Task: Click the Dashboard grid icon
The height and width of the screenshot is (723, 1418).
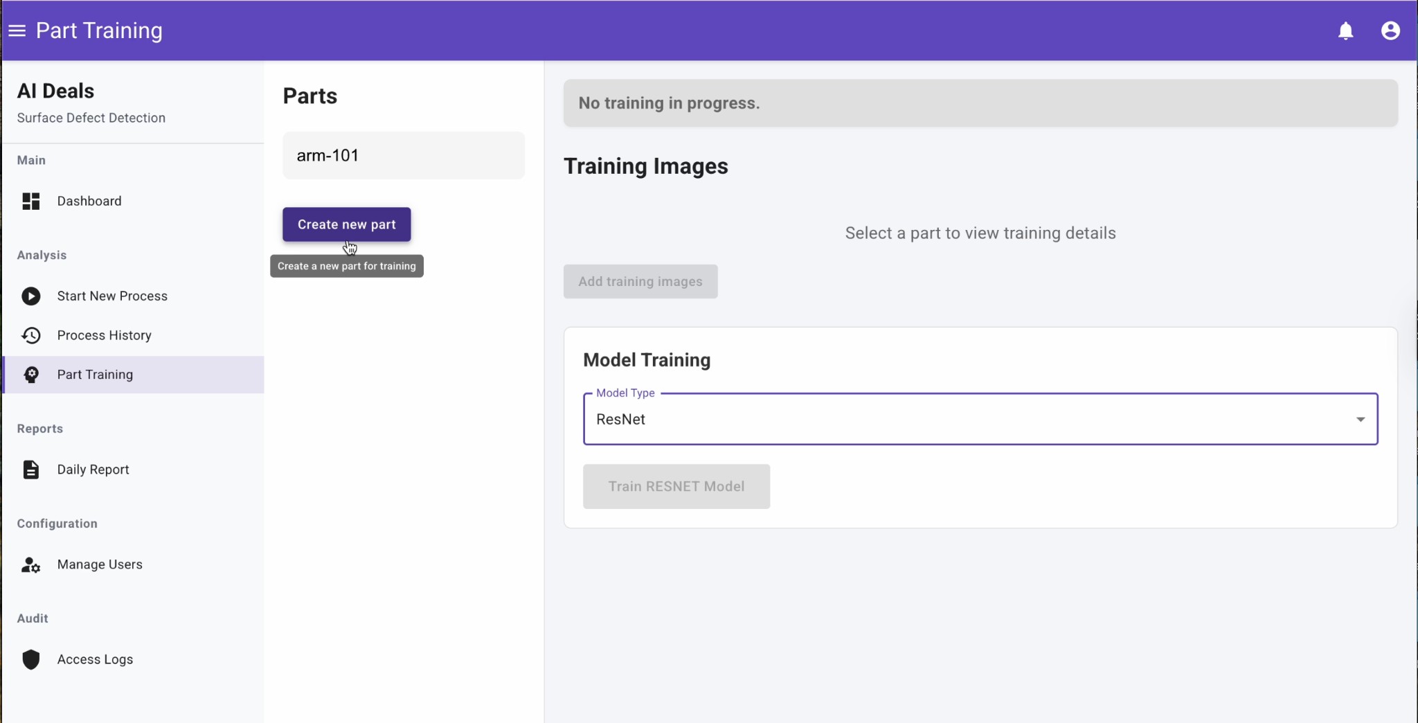Action: 31,202
